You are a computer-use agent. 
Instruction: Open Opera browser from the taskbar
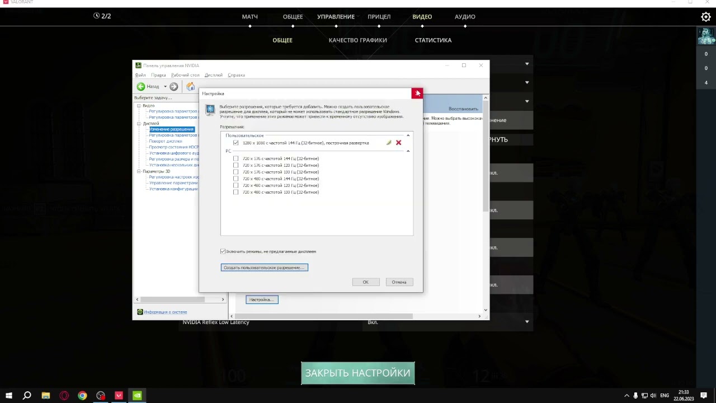64,396
